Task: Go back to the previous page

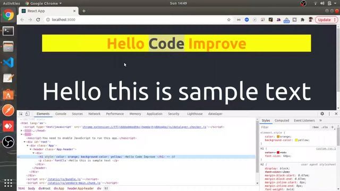Action: (22, 20)
